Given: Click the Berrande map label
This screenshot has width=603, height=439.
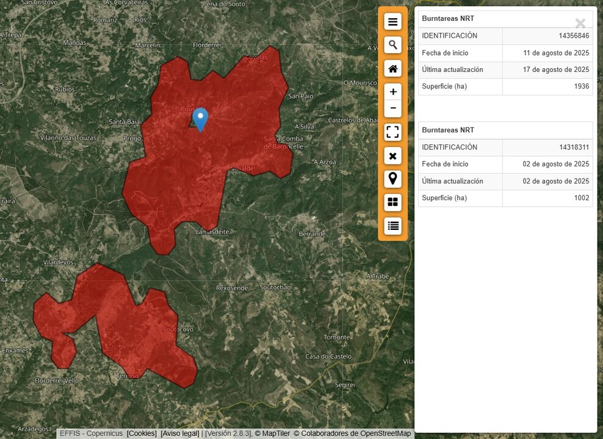Looking at the screenshot, I should tap(312, 234).
